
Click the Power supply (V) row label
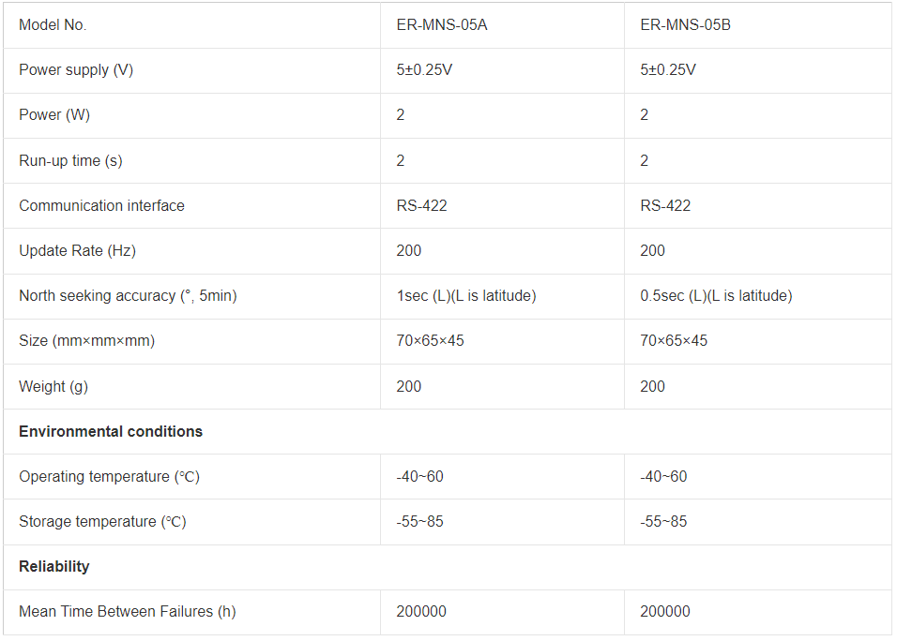coord(76,70)
